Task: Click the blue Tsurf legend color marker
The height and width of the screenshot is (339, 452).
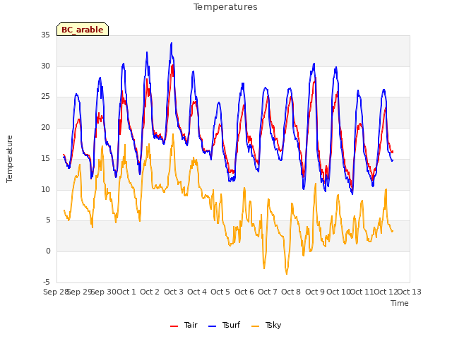Action: pyautogui.click(x=212, y=326)
